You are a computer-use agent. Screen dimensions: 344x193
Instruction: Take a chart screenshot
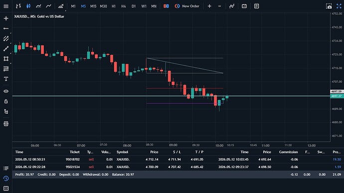[329, 6]
